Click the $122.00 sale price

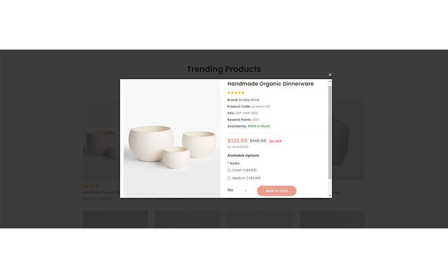pos(237,140)
